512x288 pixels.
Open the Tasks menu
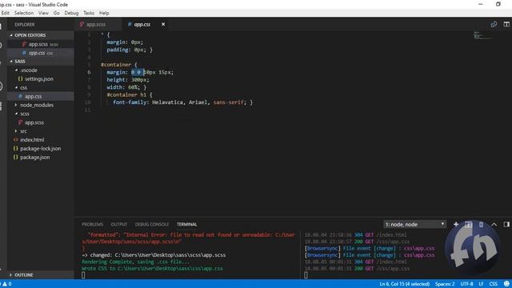point(89,13)
